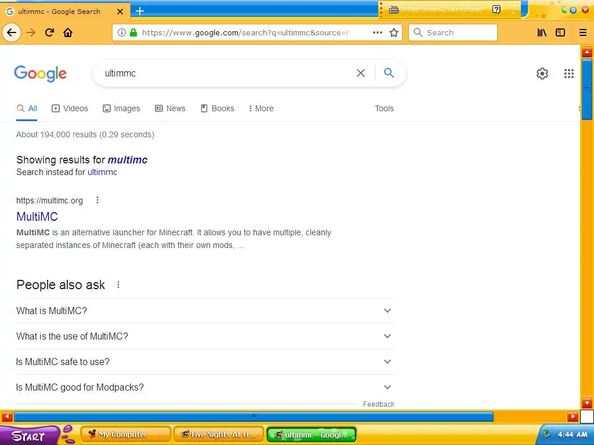Screen dimensions: 594x445
Task: Click vertical scrollbar up arrow
Action: point(587,52)
